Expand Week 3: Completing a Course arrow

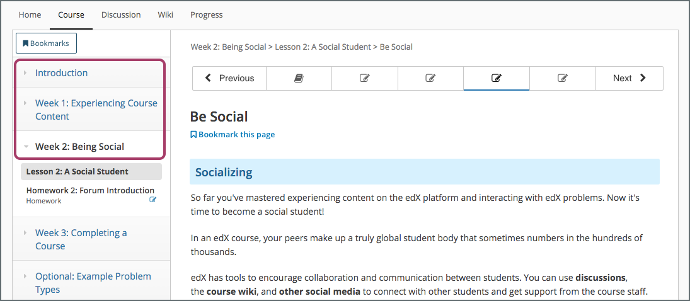[26, 233]
